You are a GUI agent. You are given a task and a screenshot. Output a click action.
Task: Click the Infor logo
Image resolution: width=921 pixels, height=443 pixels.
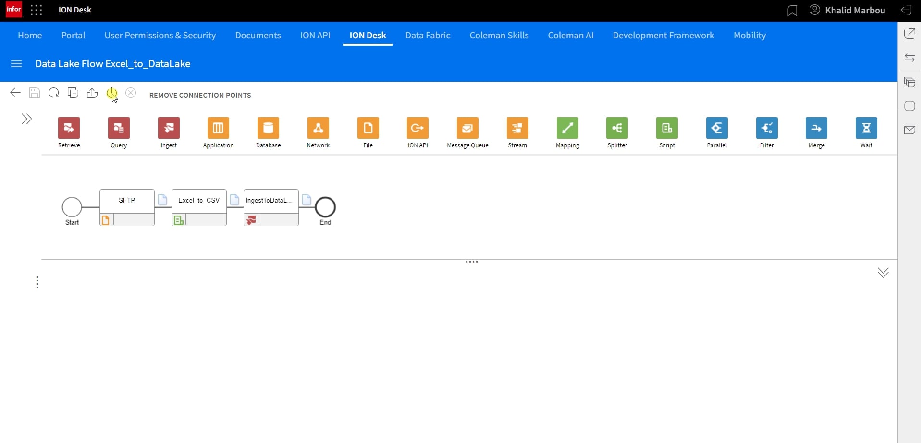point(13,10)
